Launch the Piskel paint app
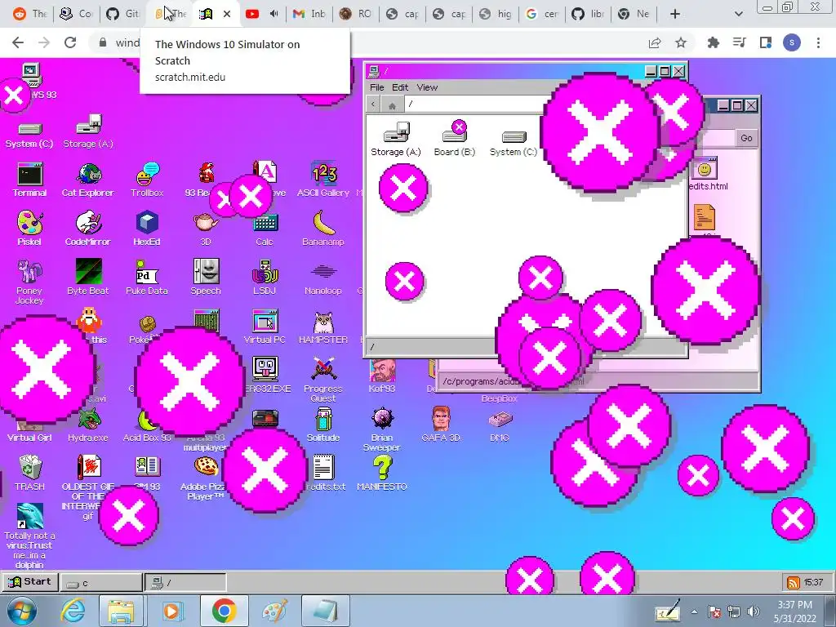This screenshot has height=627, width=836. click(30, 229)
